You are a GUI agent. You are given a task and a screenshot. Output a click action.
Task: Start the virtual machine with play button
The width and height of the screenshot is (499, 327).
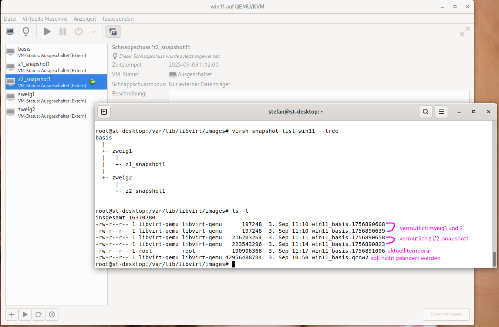click(x=47, y=32)
